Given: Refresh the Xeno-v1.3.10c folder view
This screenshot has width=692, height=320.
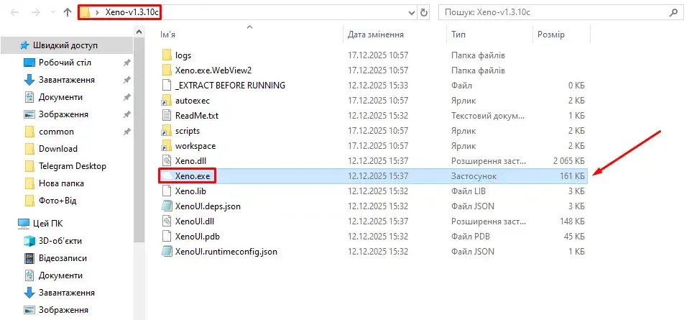Looking at the screenshot, I should 424,13.
